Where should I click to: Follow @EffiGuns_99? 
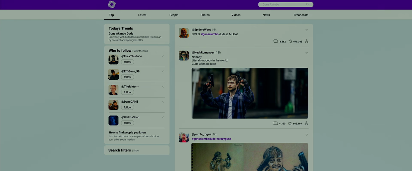pyautogui.click(x=127, y=77)
